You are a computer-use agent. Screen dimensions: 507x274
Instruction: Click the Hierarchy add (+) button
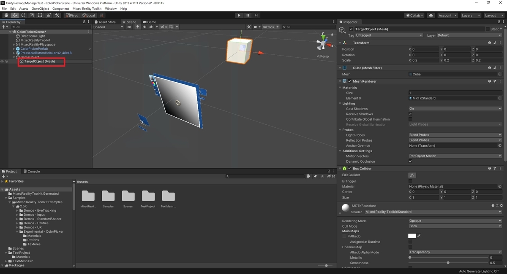point(4,27)
